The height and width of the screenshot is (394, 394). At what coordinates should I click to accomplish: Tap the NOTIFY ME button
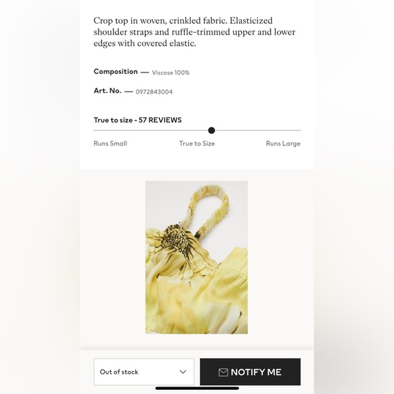[x=250, y=372]
